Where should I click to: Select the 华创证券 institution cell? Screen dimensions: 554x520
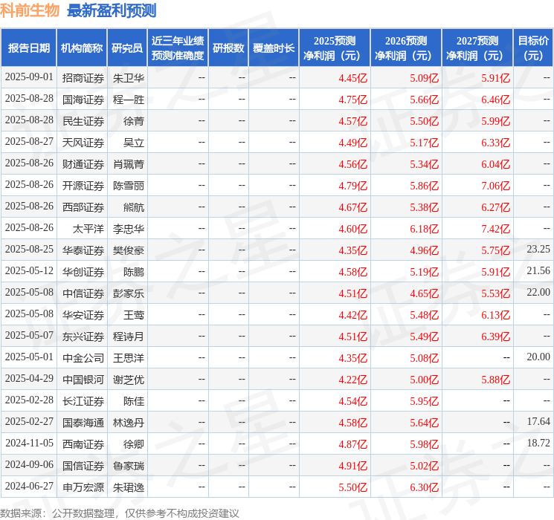(83, 272)
